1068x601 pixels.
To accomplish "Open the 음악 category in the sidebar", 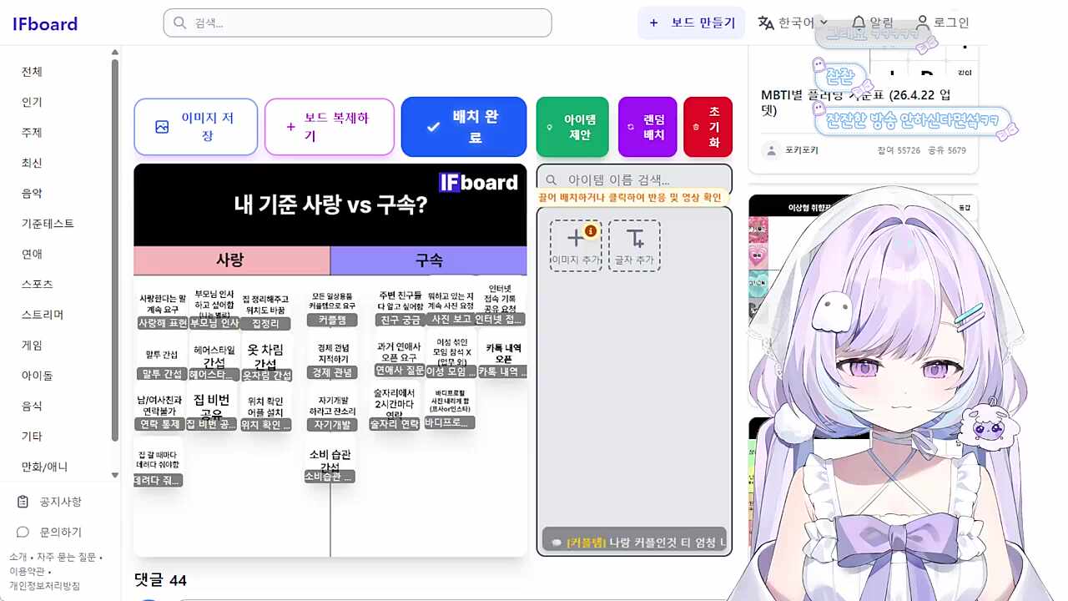I will pyautogui.click(x=32, y=193).
